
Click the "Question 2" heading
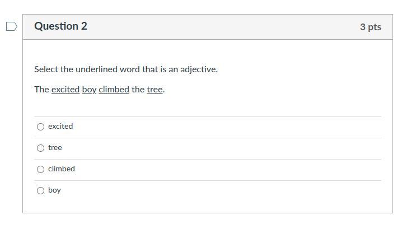point(60,26)
